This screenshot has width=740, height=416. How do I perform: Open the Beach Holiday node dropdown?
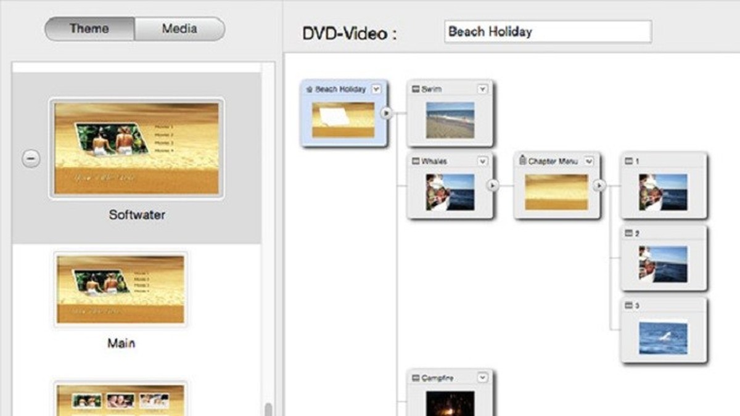coord(377,88)
